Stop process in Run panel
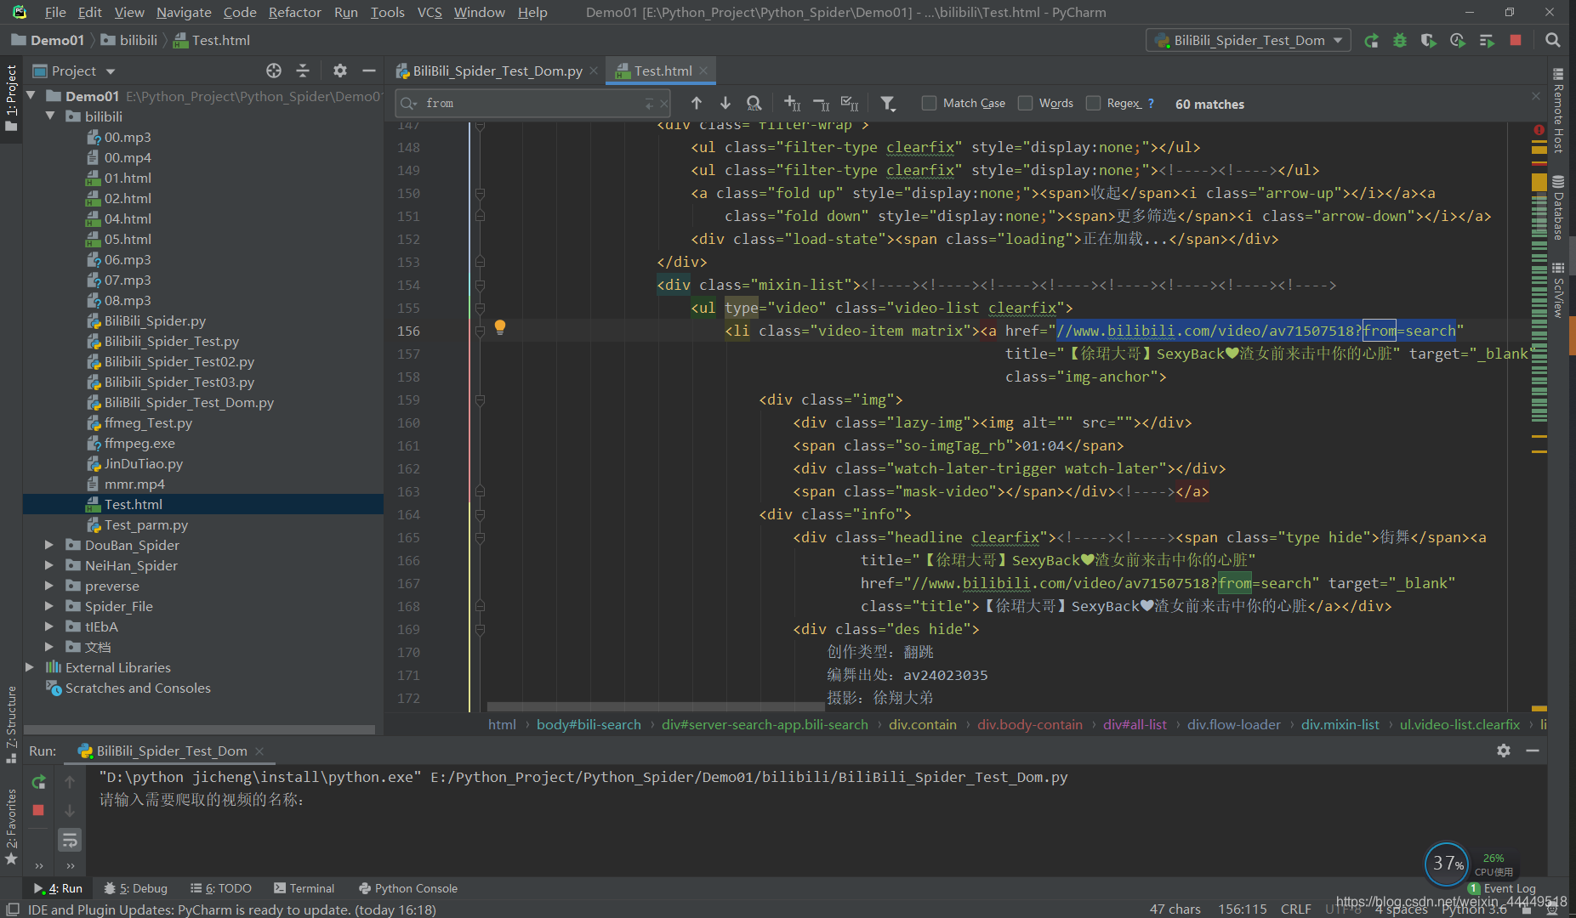1576x918 pixels. click(x=38, y=811)
